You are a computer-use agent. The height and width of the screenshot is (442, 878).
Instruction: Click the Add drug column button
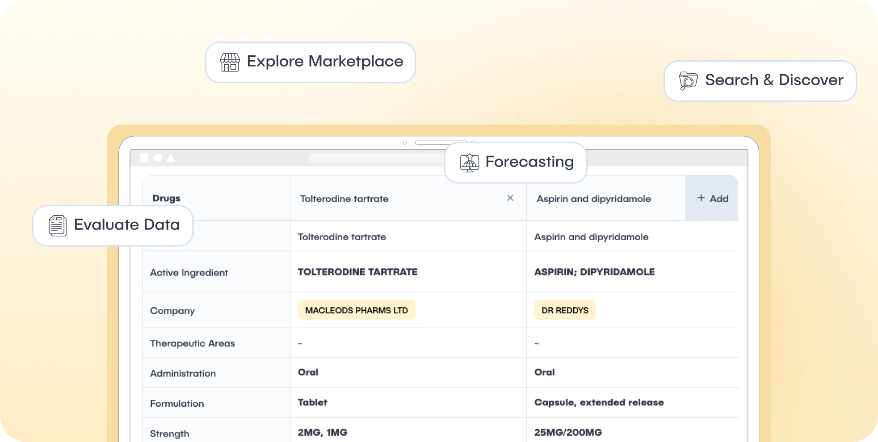click(712, 198)
